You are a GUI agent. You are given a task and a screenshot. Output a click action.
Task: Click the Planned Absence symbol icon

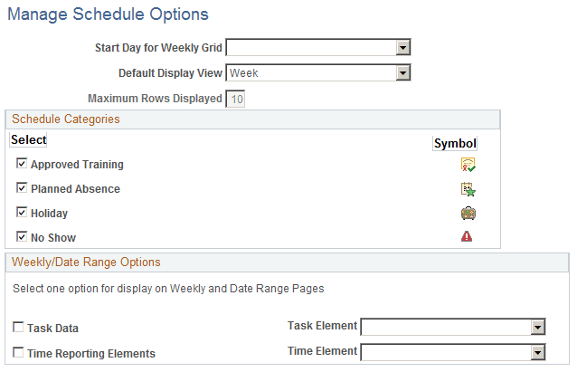tap(468, 189)
